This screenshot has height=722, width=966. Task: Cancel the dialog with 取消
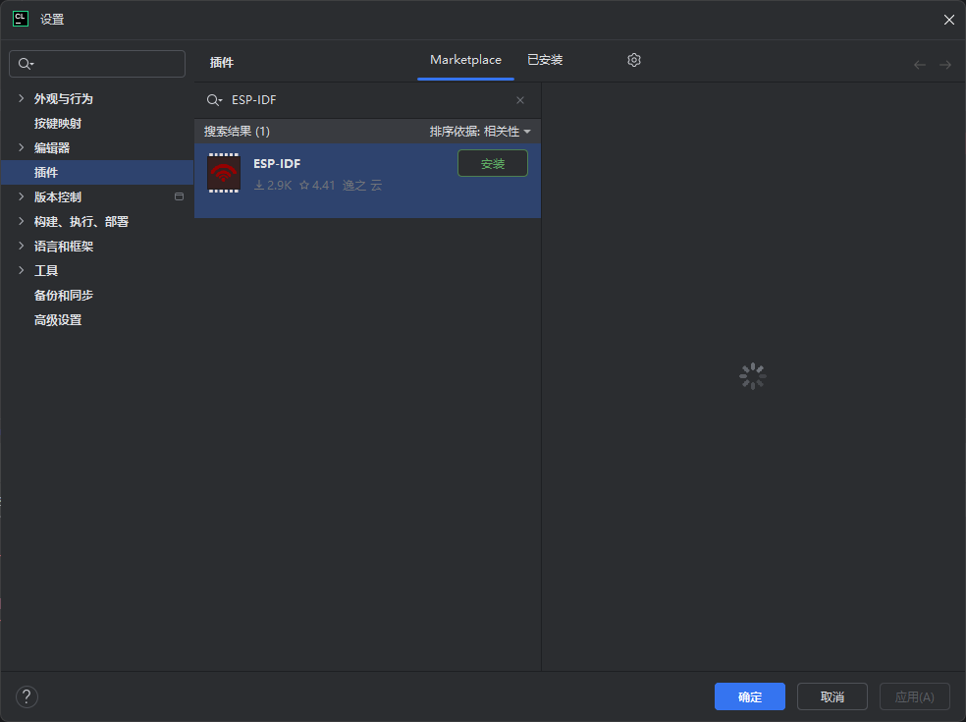tap(832, 696)
